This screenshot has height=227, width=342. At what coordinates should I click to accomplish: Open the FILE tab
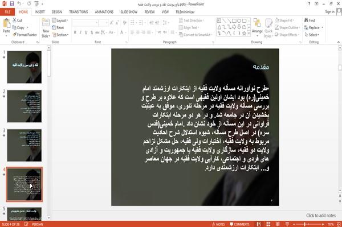7,12
